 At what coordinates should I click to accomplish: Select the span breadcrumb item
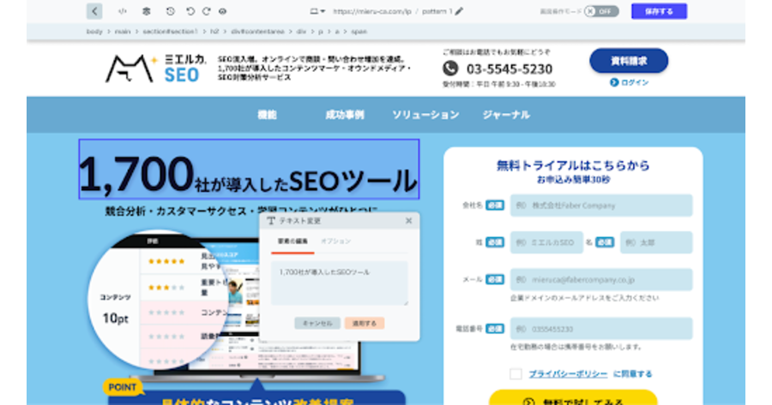[x=359, y=32]
